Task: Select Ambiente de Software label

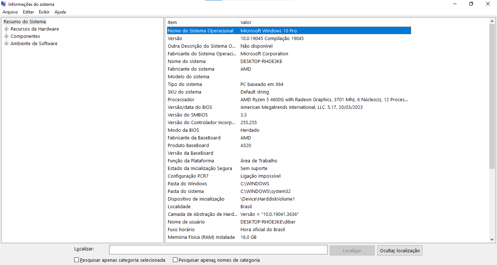Action: (x=34, y=44)
